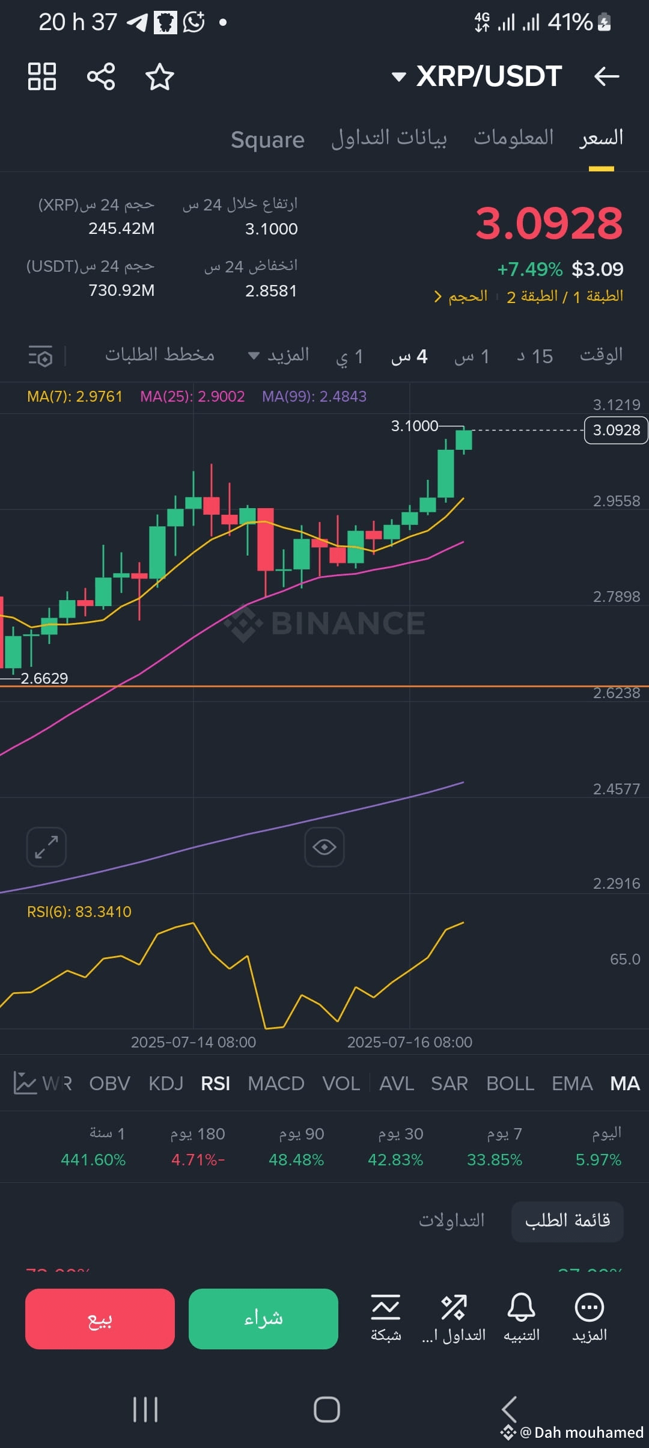The height and width of the screenshot is (1448, 649).
Task: Select the 4 س timeframe
Action: (x=409, y=357)
